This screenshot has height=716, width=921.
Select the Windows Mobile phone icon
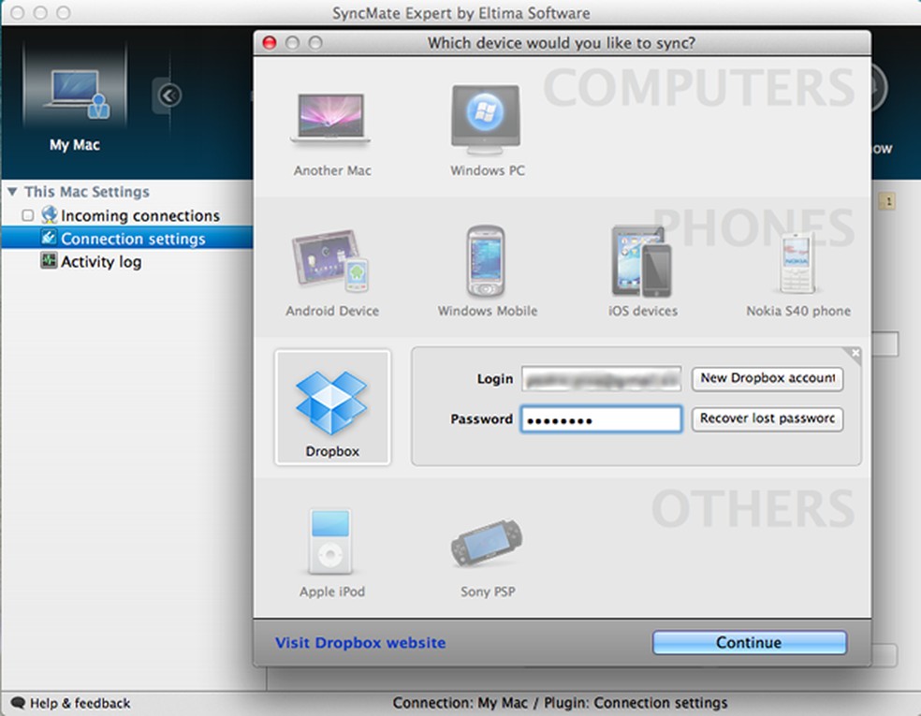tap(485, 261)
